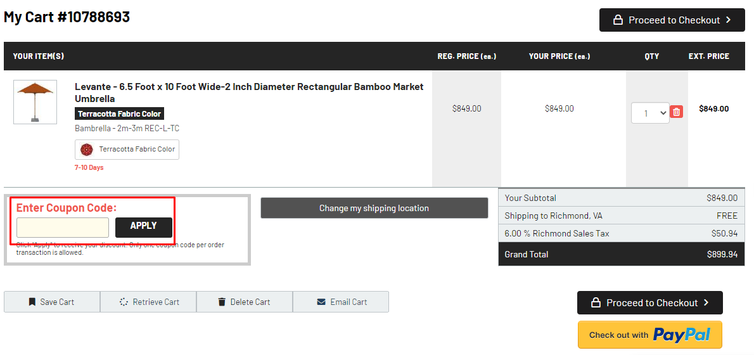The width and height of the screenshot is (754, 355).
Task: Click the Email Cart button label
Action: coord(348,302)
